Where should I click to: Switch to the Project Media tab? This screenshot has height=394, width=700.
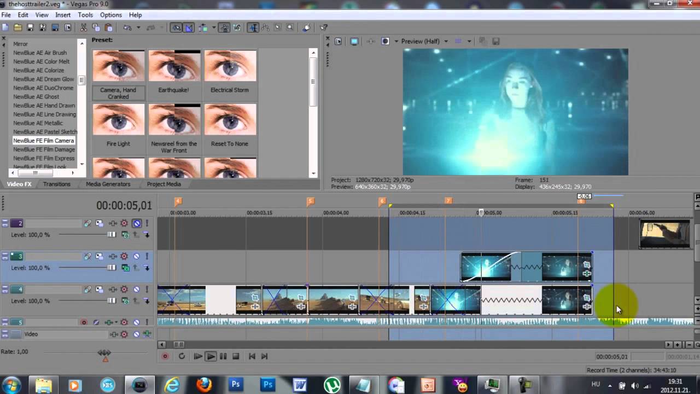pyautogui.click(x=164, y=184)
